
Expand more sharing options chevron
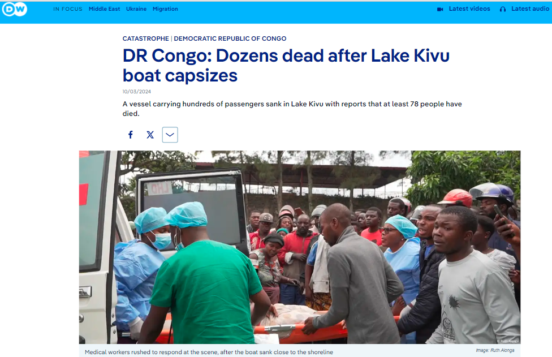[x=170, y=135]
